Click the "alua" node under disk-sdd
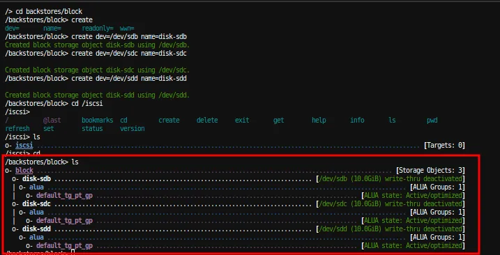 click(x=36, y=237)
